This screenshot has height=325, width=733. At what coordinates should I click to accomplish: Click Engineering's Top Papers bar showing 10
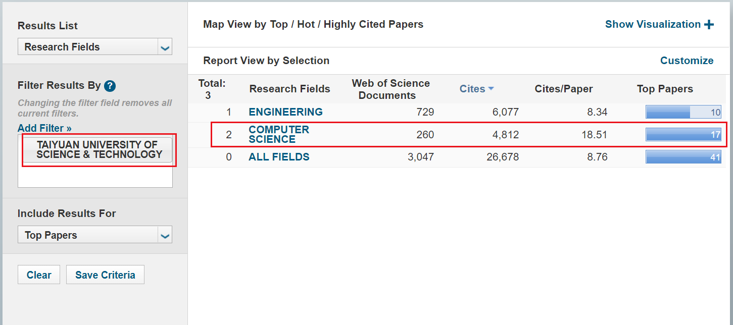(x=683, y=112)
